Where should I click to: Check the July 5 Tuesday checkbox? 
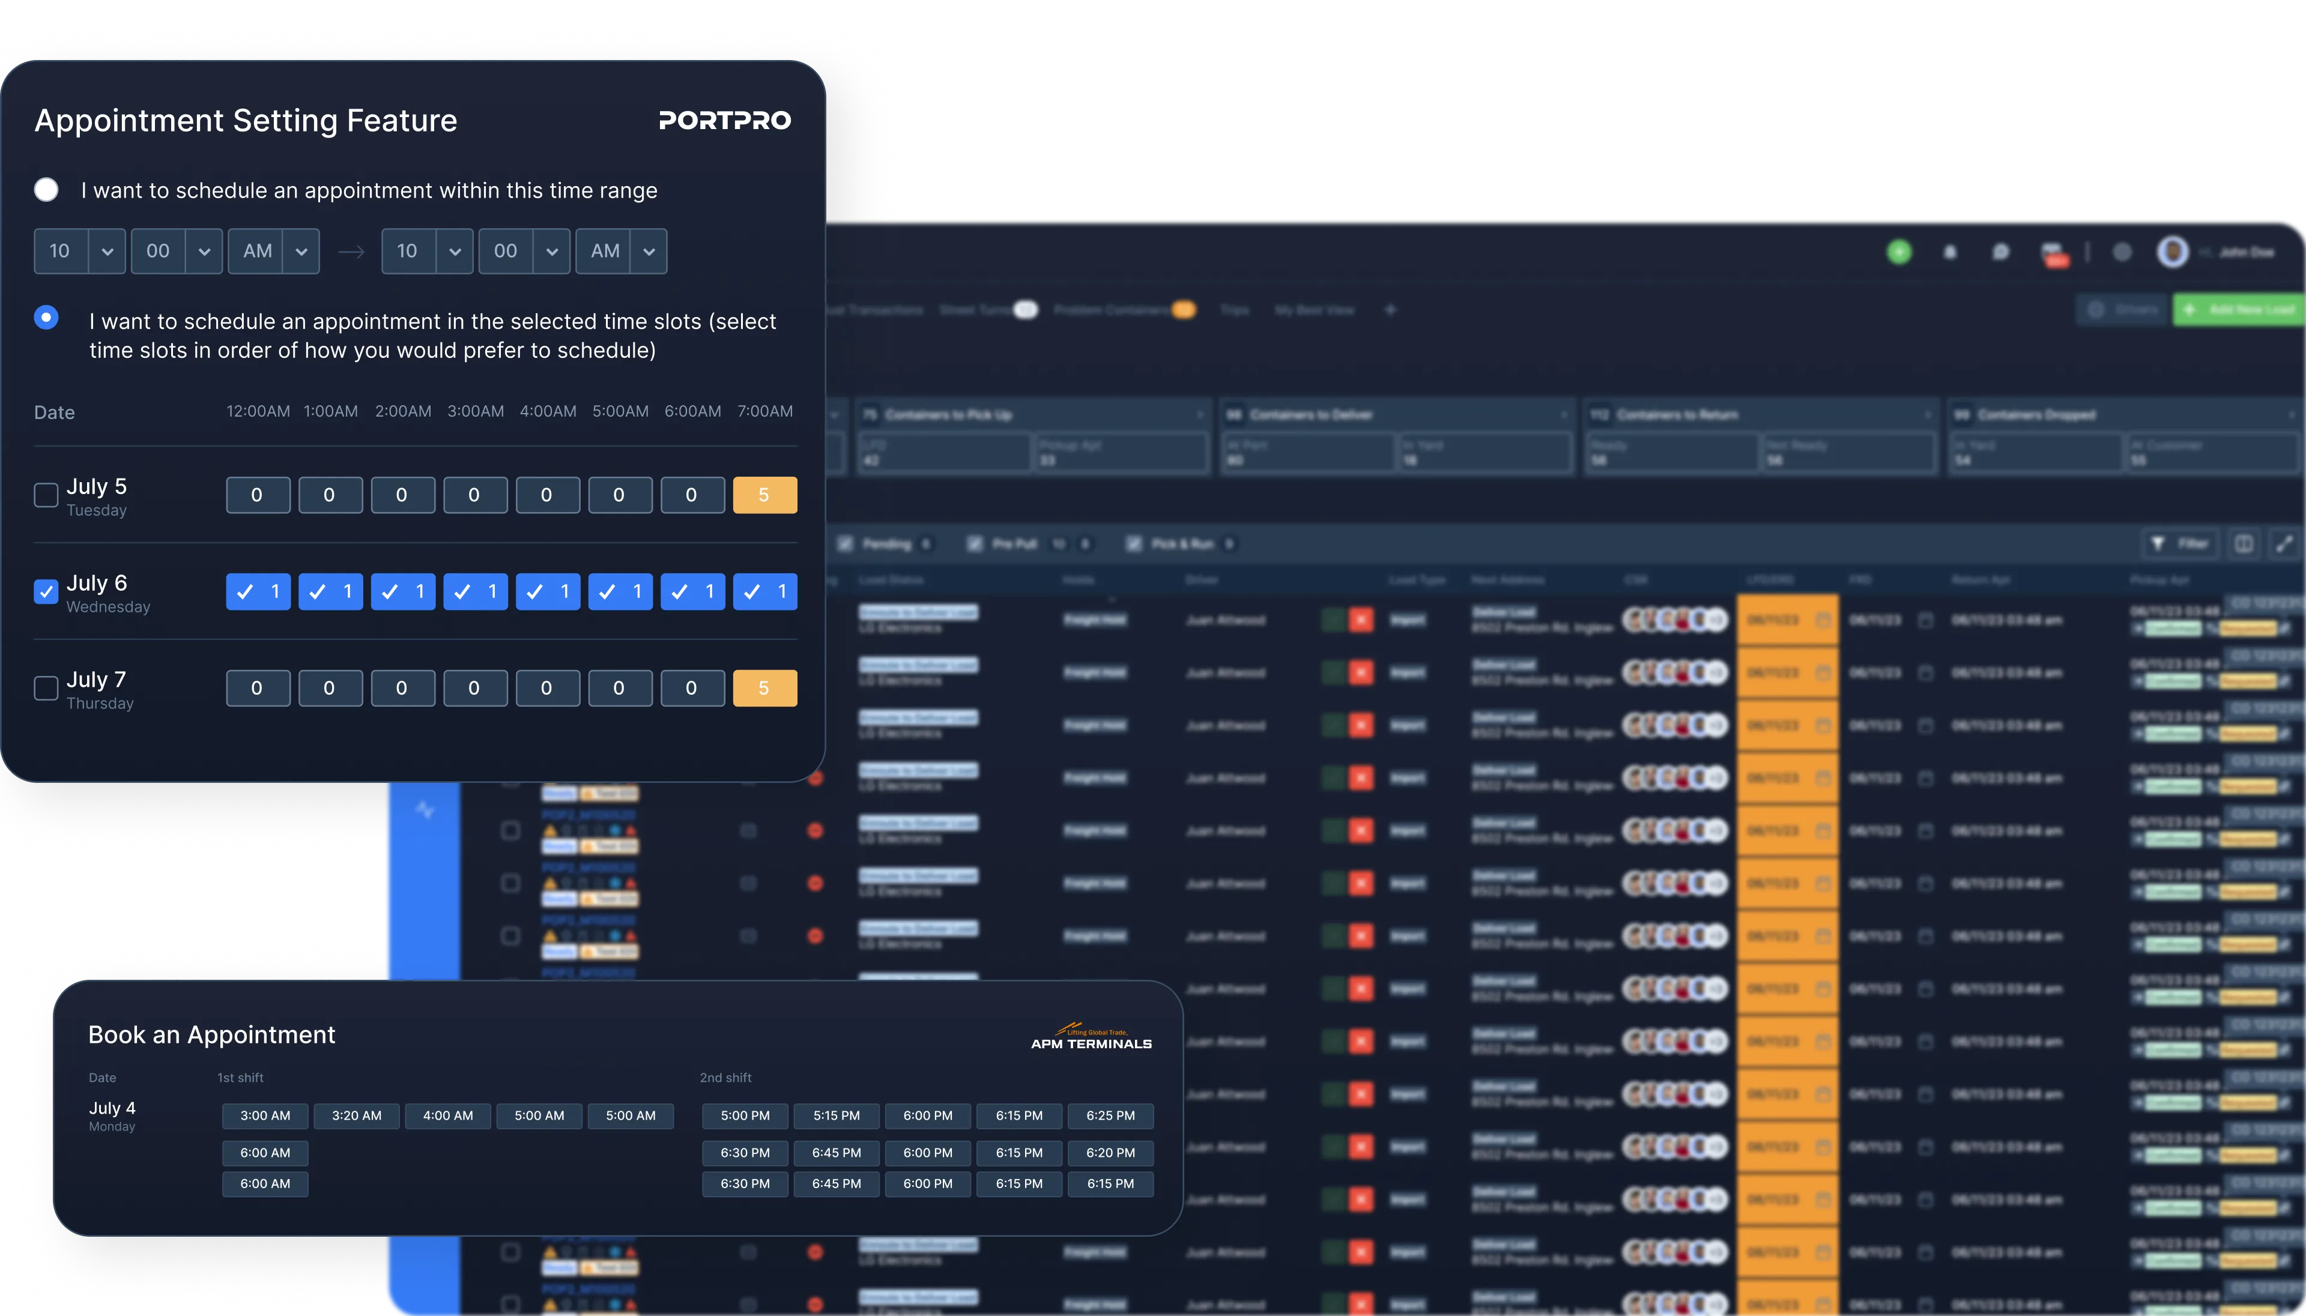coord(46,495)
